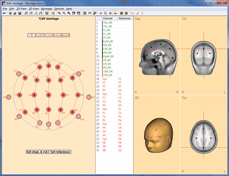Click the red rotate-view toolbar icon

[101, 13]
